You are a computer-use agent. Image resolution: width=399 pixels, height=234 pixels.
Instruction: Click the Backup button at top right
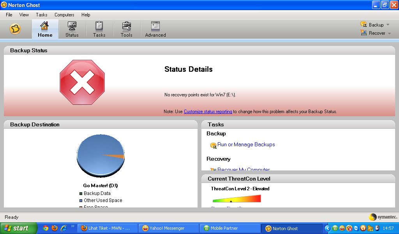tap(376, 25)
